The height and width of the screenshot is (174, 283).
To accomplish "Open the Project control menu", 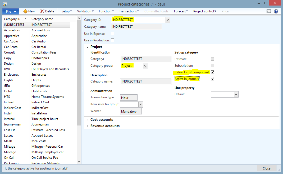I will click(205, 11).
